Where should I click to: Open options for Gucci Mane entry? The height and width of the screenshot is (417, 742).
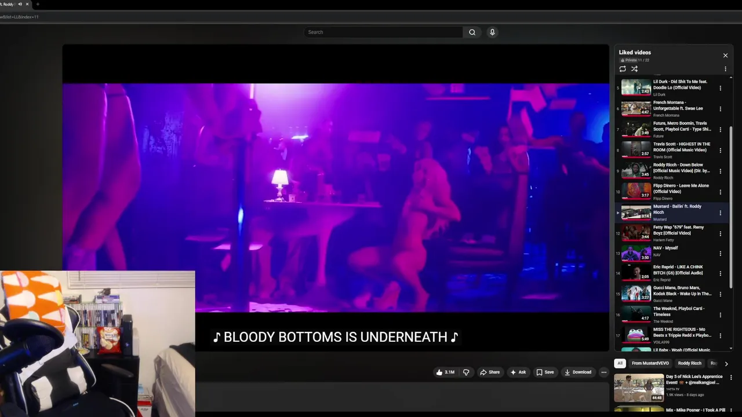(721, 294)
